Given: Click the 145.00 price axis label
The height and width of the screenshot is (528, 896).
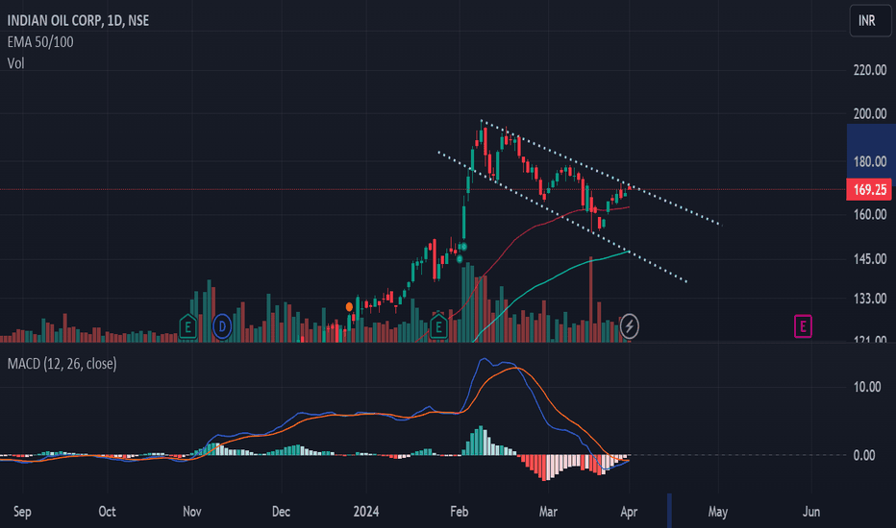Looking at the screenshot, I should pos(870,259).
